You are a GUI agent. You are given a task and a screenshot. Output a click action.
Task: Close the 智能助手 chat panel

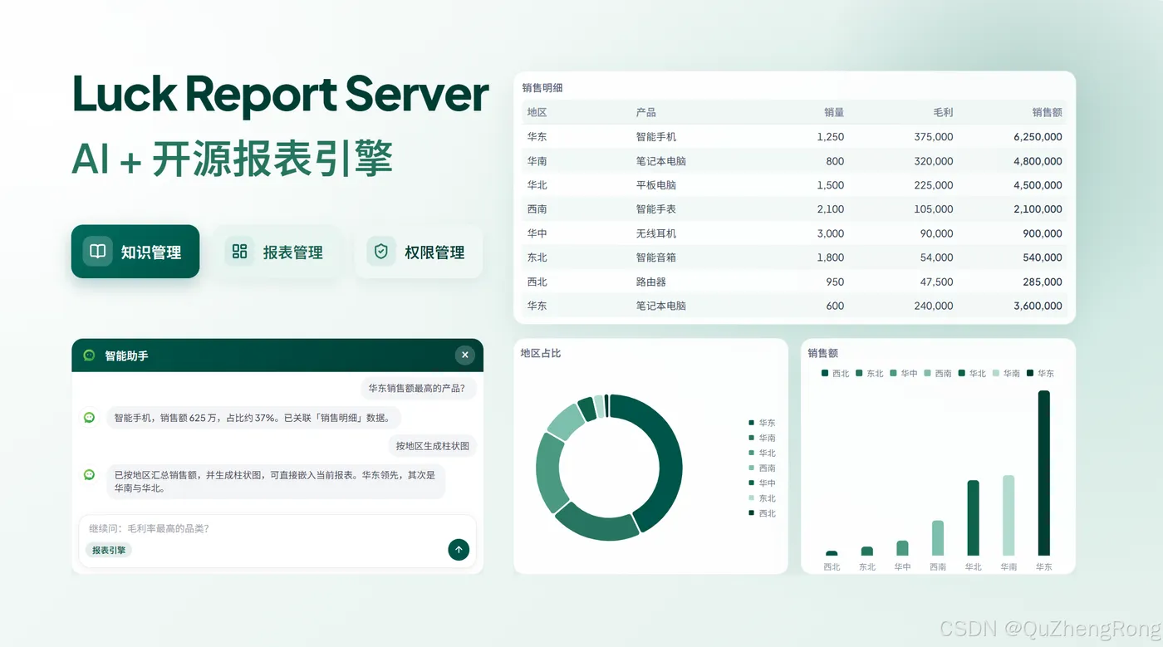(464, 355)
